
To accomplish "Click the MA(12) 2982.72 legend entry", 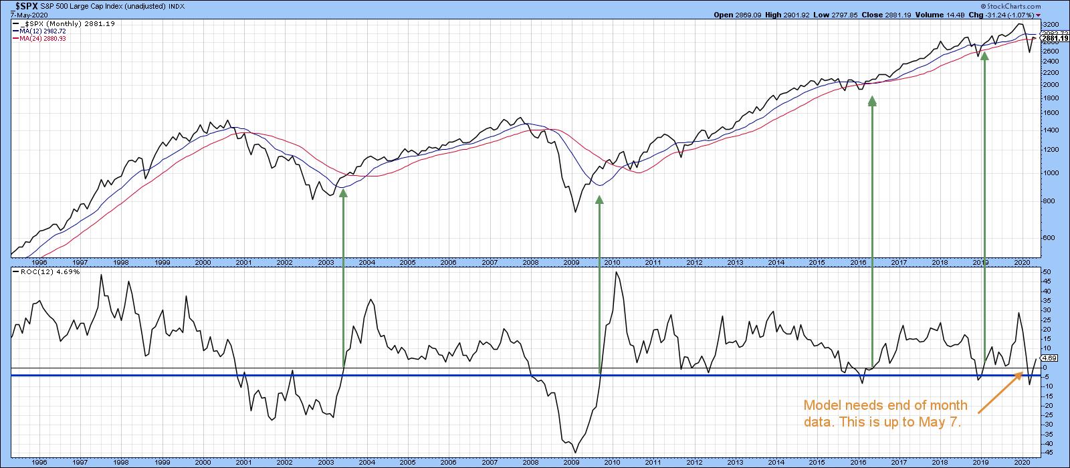I will coord(43,31).
